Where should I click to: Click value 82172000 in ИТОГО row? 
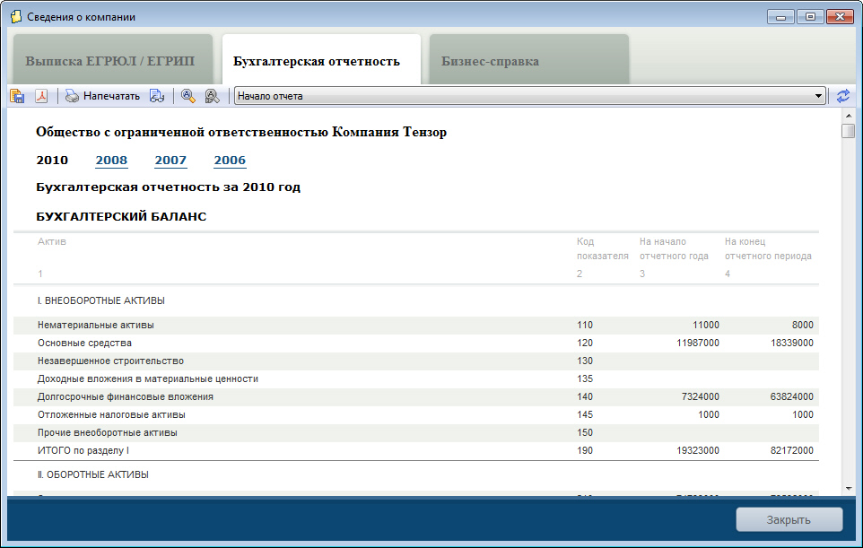tap(792, 450)
